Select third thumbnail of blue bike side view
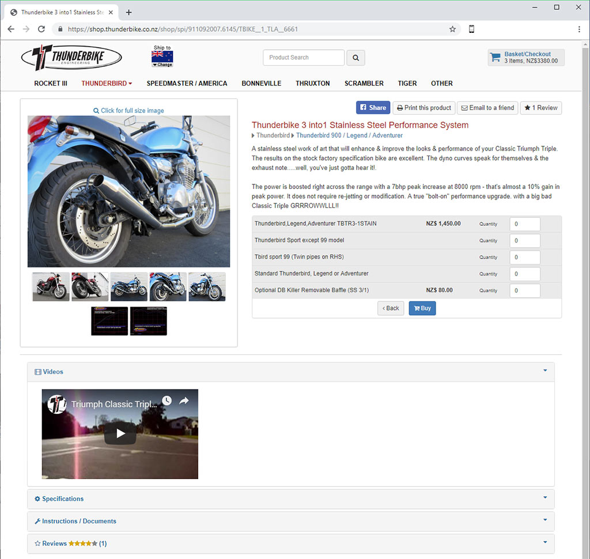 (x=128, y=286)
